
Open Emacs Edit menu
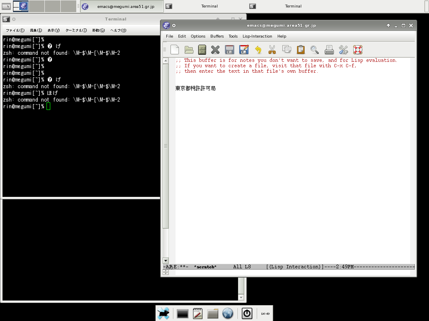point(182,36)
